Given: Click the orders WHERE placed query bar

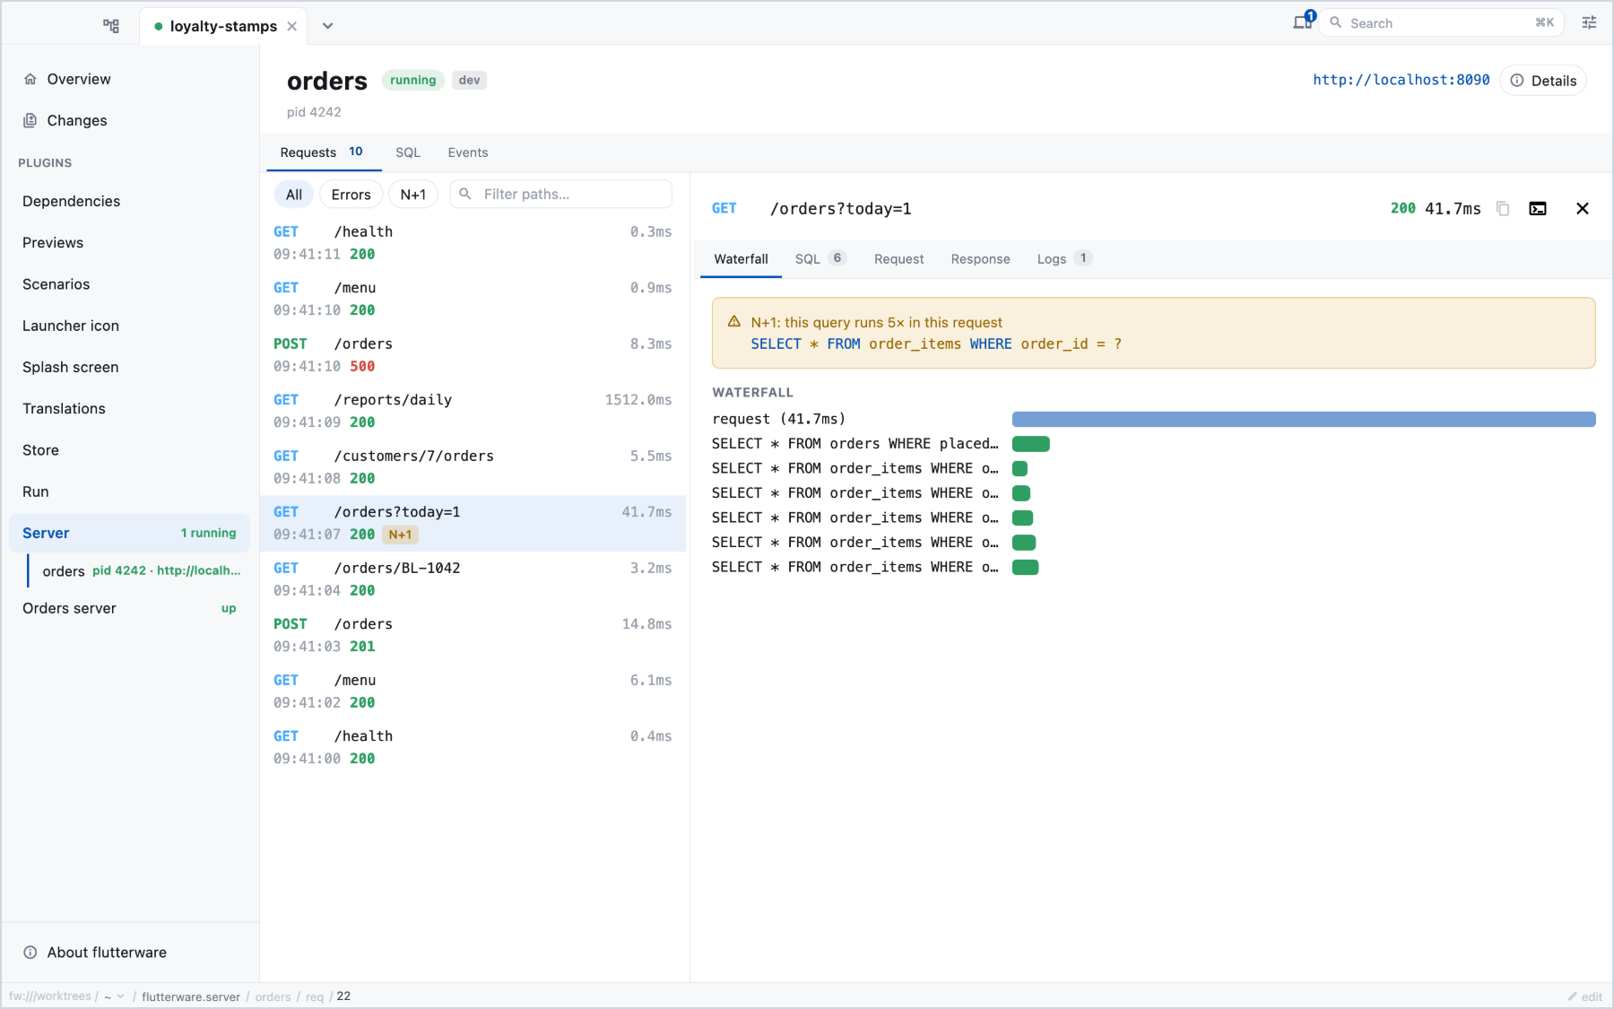Looking at the screenshot, I should tap(1031, 444).
